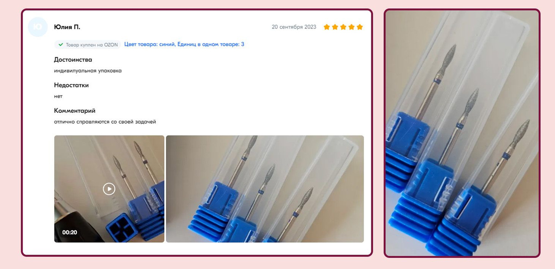Click the fourth rating star
The width and height of the screenshot is (555, 269).
(x=351, y=27)
